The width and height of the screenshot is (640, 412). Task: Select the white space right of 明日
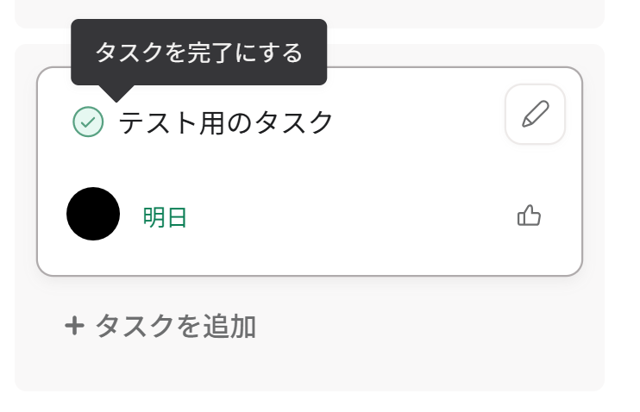click(x=351, y=216)
